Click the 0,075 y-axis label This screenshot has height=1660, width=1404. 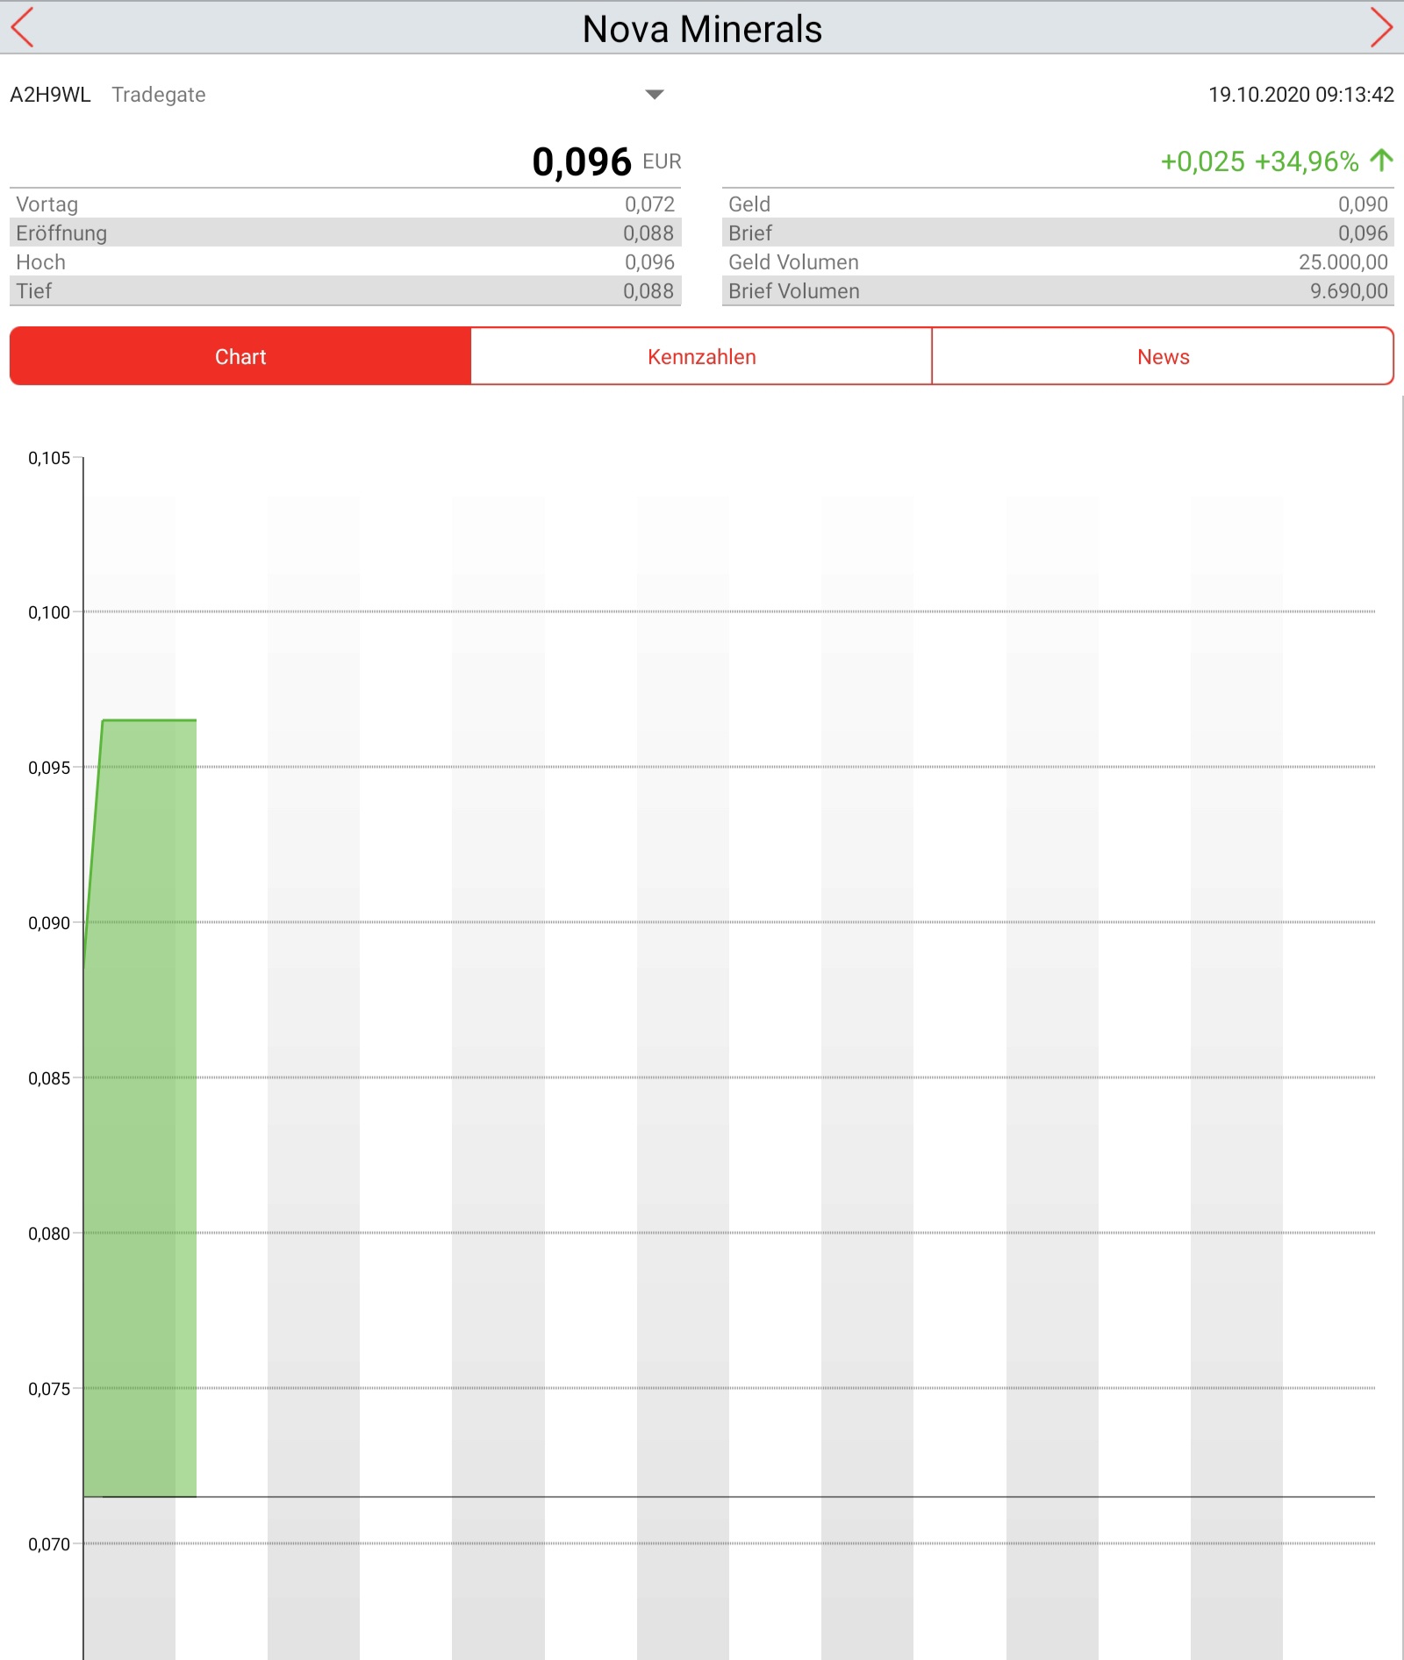coord(49,1389)
